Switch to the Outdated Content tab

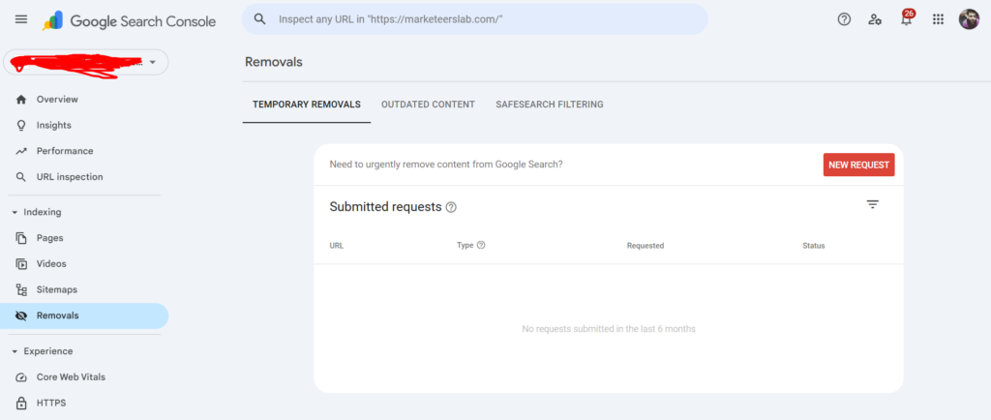tap(428, 105)
